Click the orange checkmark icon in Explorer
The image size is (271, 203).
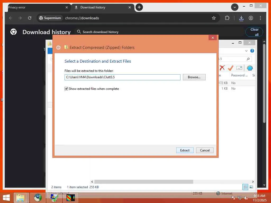[x=231, y=68]
